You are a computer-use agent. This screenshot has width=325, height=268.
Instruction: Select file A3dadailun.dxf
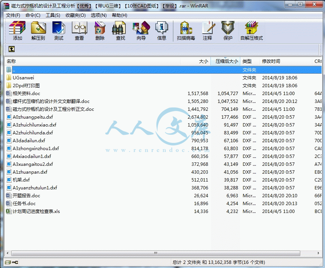(29, 140)
